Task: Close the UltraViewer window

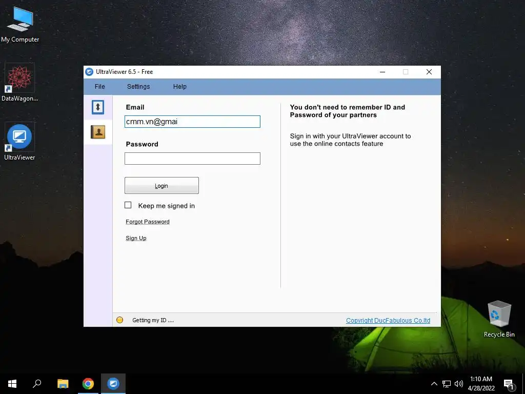Action: (x=429, y=72)
